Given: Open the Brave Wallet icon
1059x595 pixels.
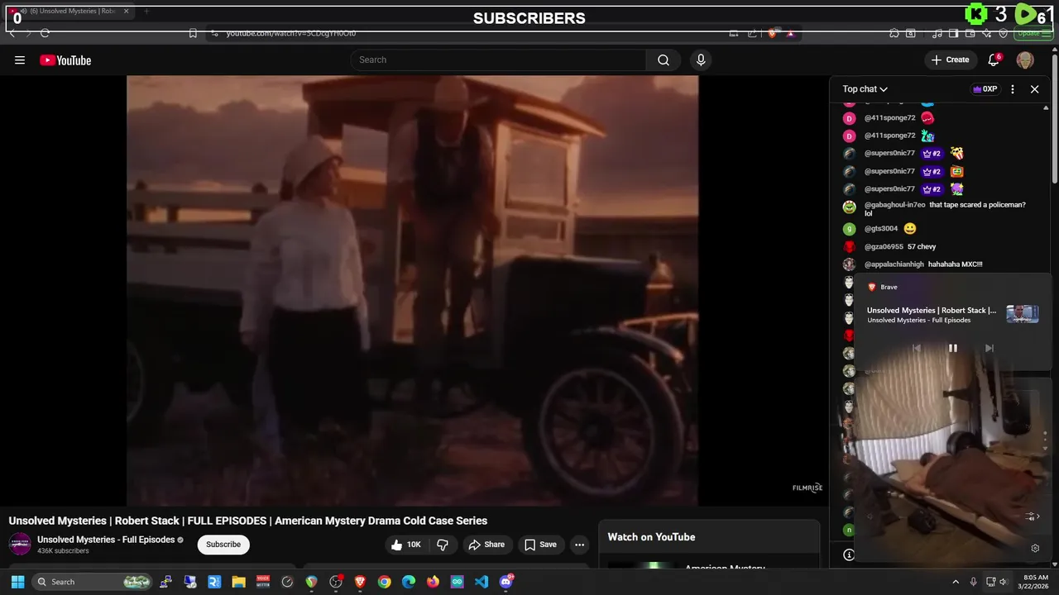Looking at the screenshot, I should (x=969, y=33).
